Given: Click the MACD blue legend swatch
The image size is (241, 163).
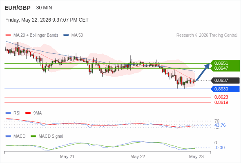Looking at the screenshot, I should 8,137.
